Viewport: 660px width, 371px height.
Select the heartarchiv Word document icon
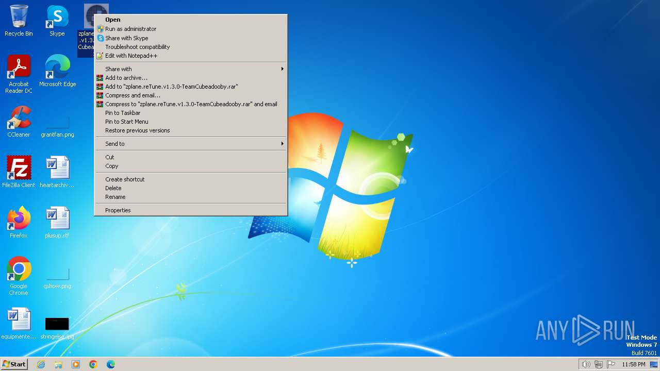pyautogui.click(x=57, y=172)
